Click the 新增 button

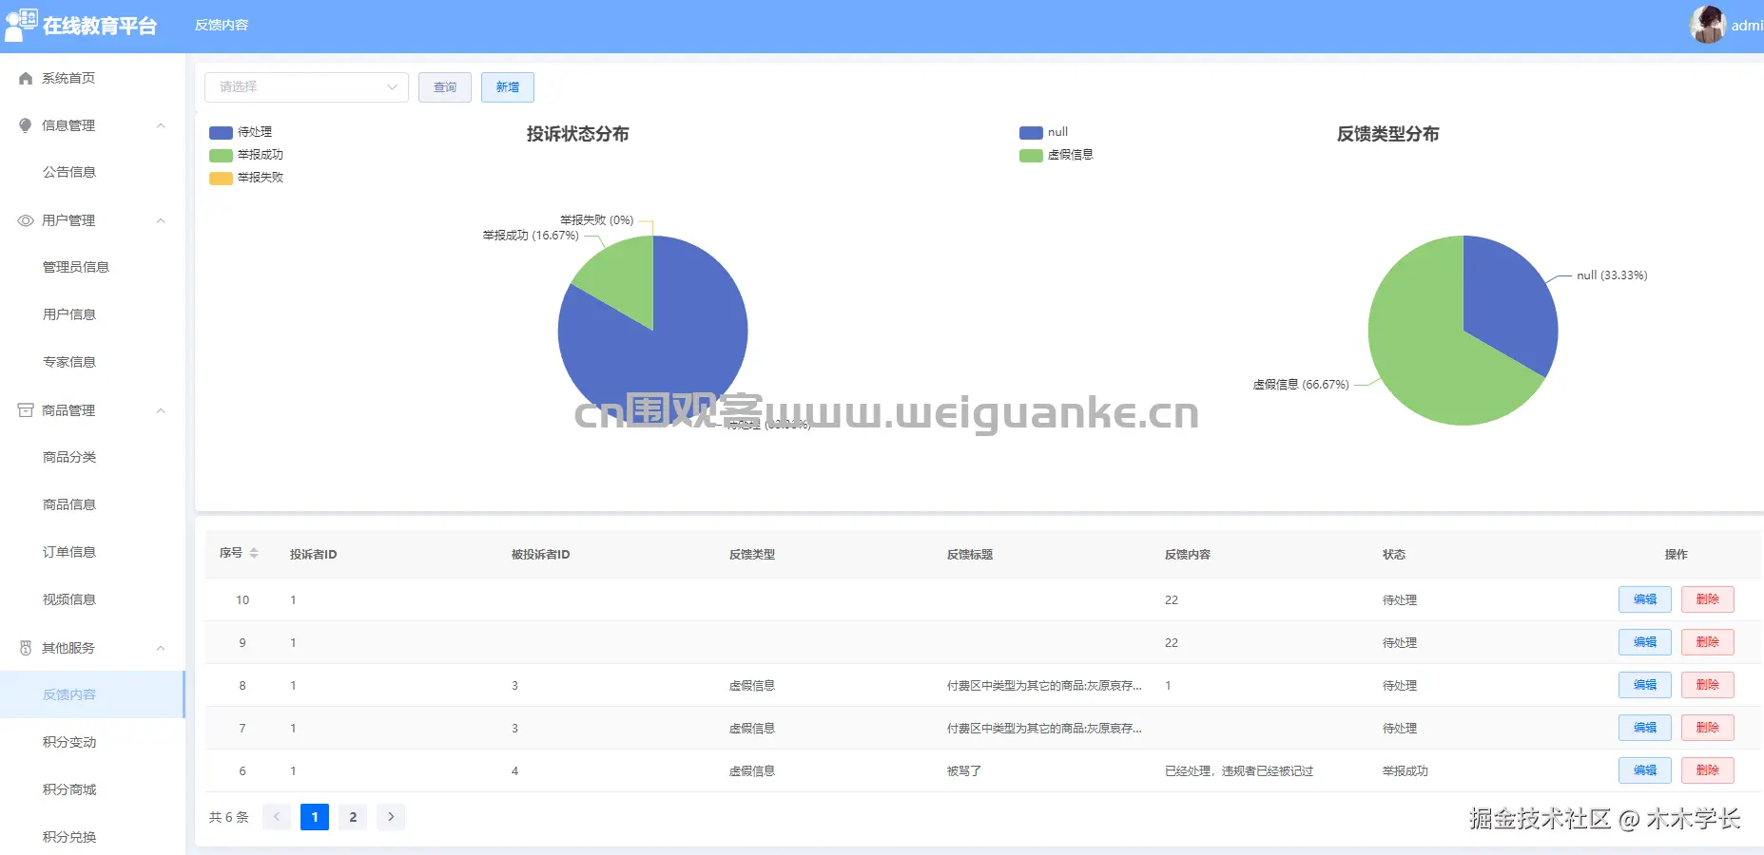[x=508, y=87]
